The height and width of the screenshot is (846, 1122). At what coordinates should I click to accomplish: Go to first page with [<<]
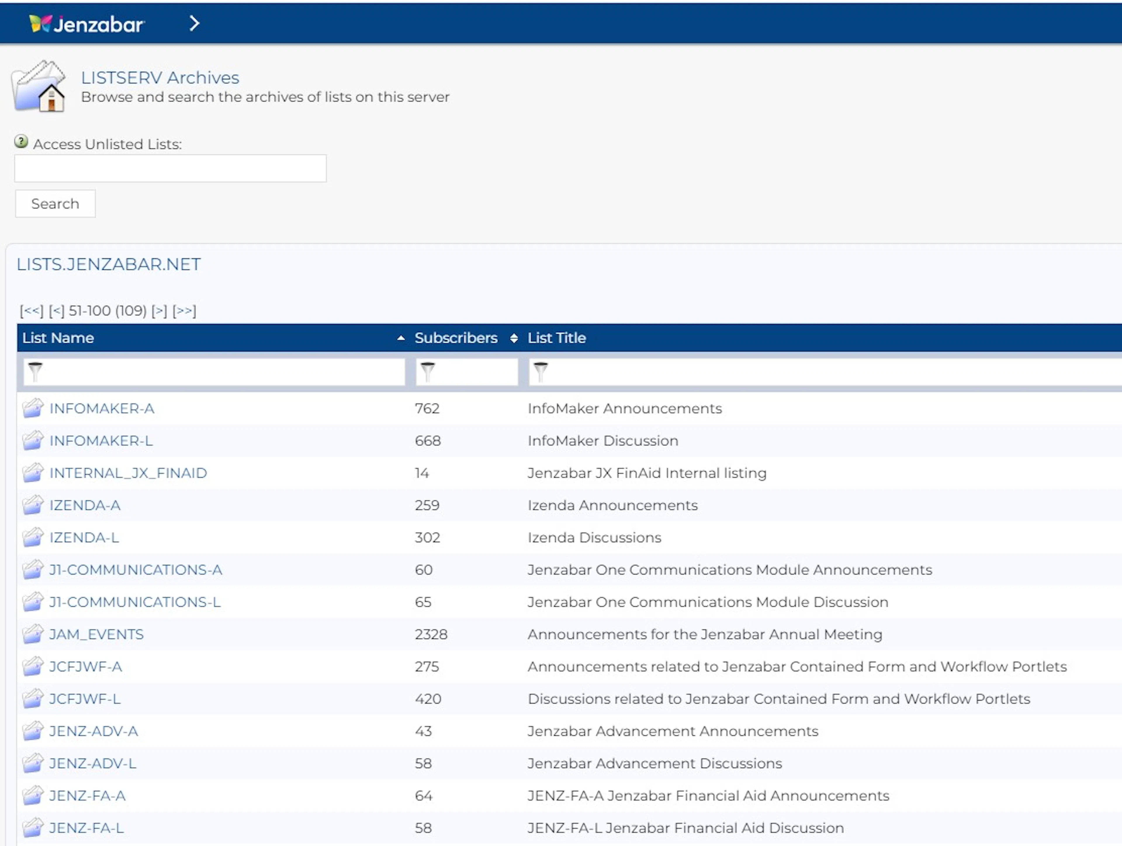tap(32, 311)
